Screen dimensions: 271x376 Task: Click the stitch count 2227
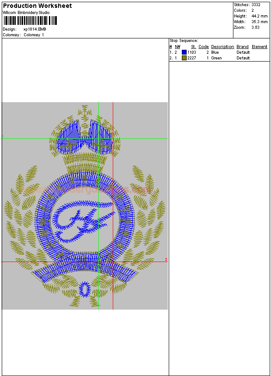pyautogui.click(x=191, y=58)
